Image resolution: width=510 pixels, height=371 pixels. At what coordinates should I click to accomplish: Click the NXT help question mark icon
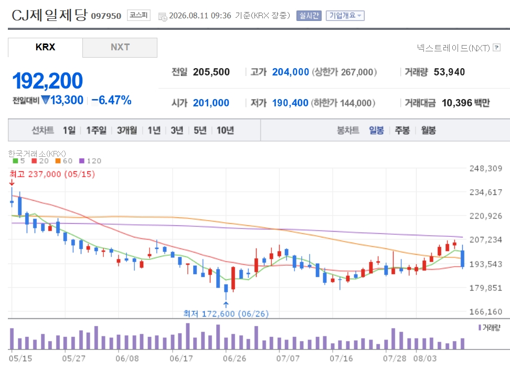tap(496, 48)
